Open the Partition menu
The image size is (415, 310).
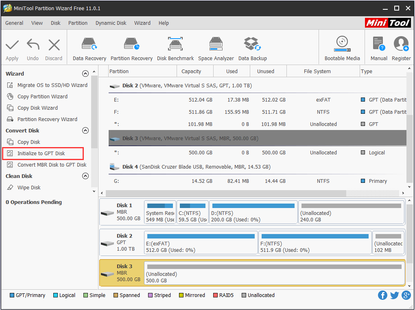tap(78, 23)
